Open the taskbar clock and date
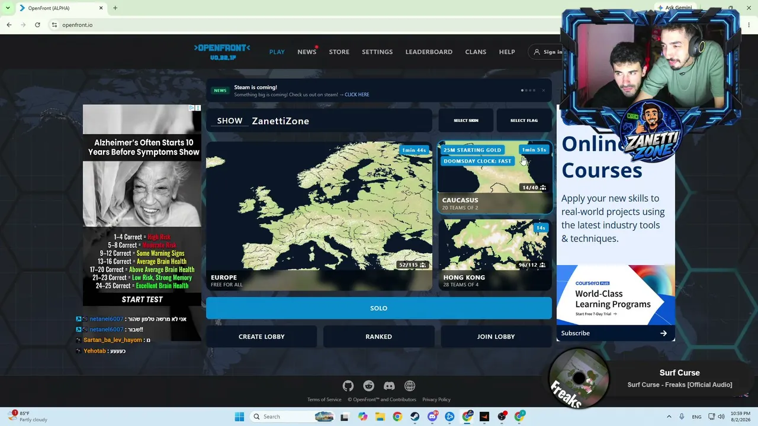758x426 pixels. coord(740,417)
